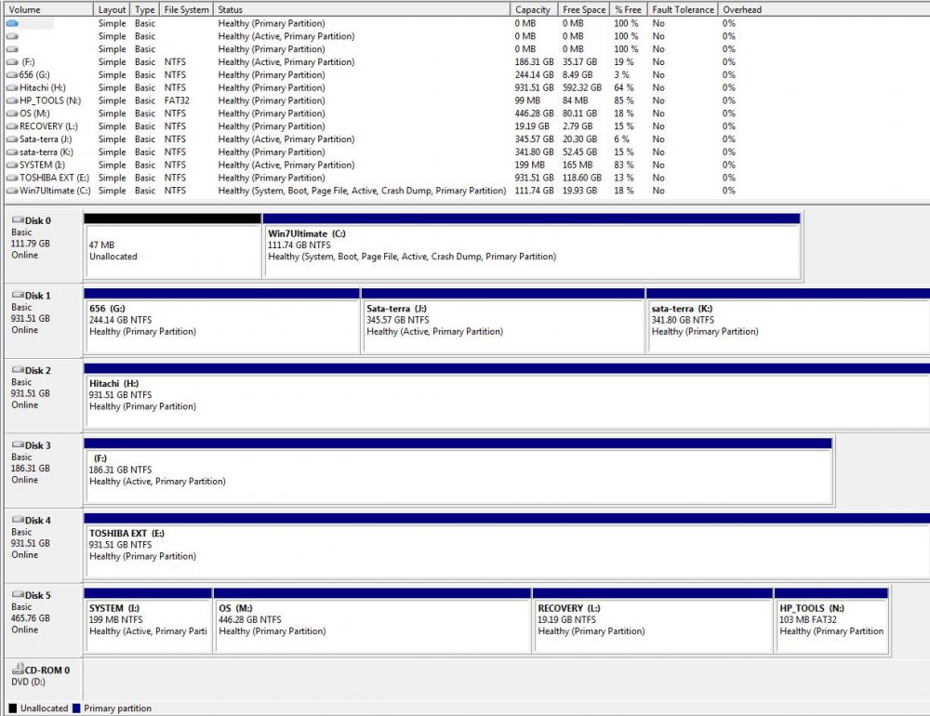Screen dimensions: 930x716
Task: Click the Disk 1 drive icon
Action: [17, 296]
